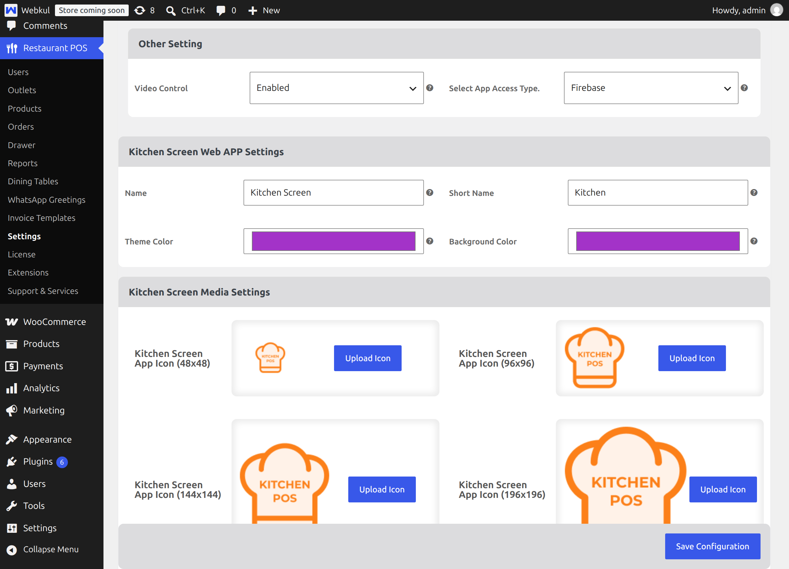Open the Appearance menu

click(x=47, y=439)
